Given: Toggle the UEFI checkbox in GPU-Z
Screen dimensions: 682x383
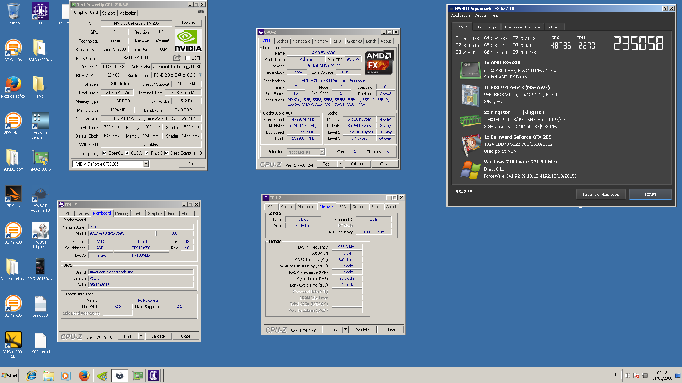Looking at the screenshot, I should pyautogui.click(x=187, y=58).
